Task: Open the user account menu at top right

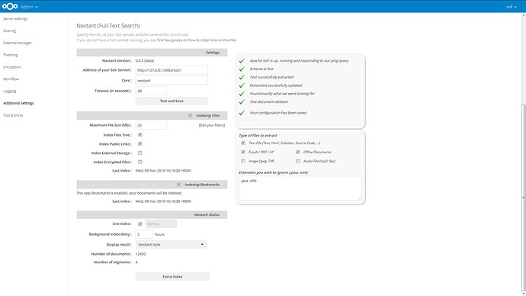Action: point(512,7)
